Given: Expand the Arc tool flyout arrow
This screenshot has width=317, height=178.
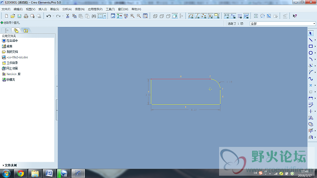Looking at the screenshot, I should coord(315,59).
